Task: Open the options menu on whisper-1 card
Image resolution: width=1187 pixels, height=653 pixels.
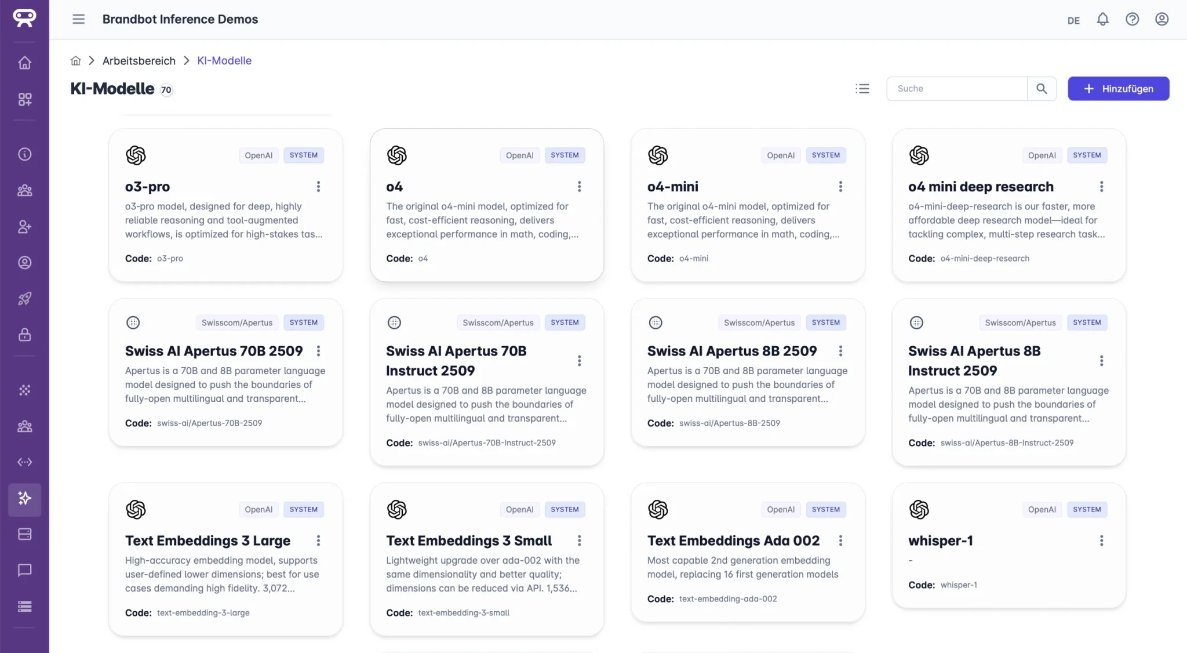Action: coord(1101,540)
